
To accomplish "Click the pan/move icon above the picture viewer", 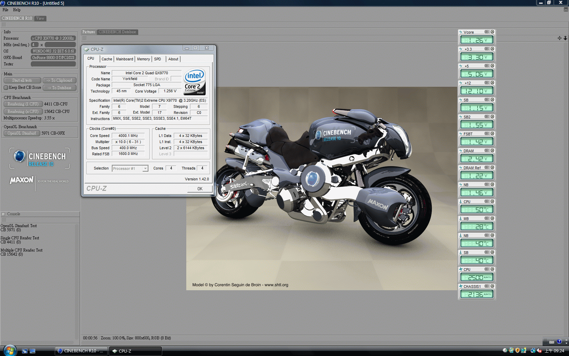I will (560, 38).
